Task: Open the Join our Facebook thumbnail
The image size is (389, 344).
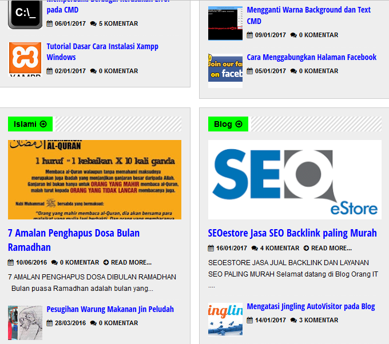Action: pyautogui.click(x=225, y=71)
